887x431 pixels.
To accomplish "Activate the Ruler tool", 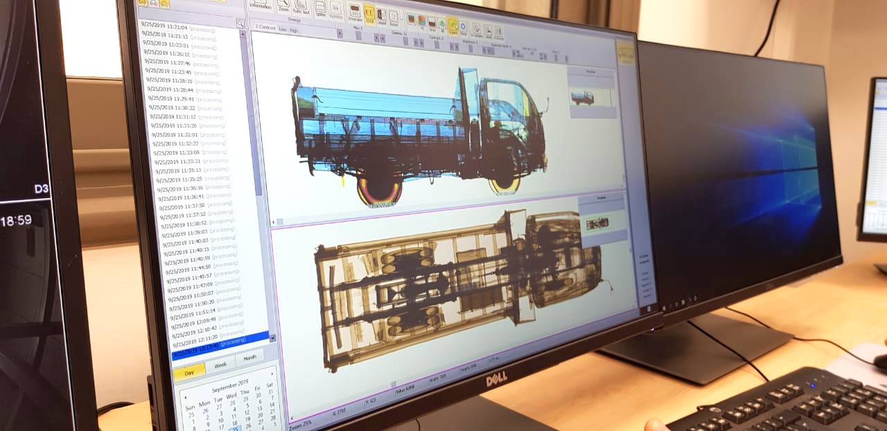I will pos(301,6).
